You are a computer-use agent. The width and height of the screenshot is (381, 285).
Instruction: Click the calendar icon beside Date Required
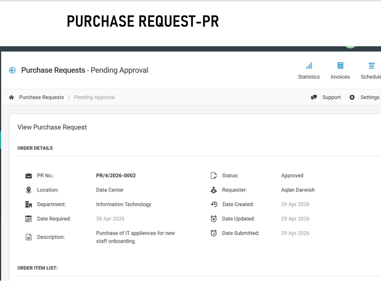click(x=29, y=219)
